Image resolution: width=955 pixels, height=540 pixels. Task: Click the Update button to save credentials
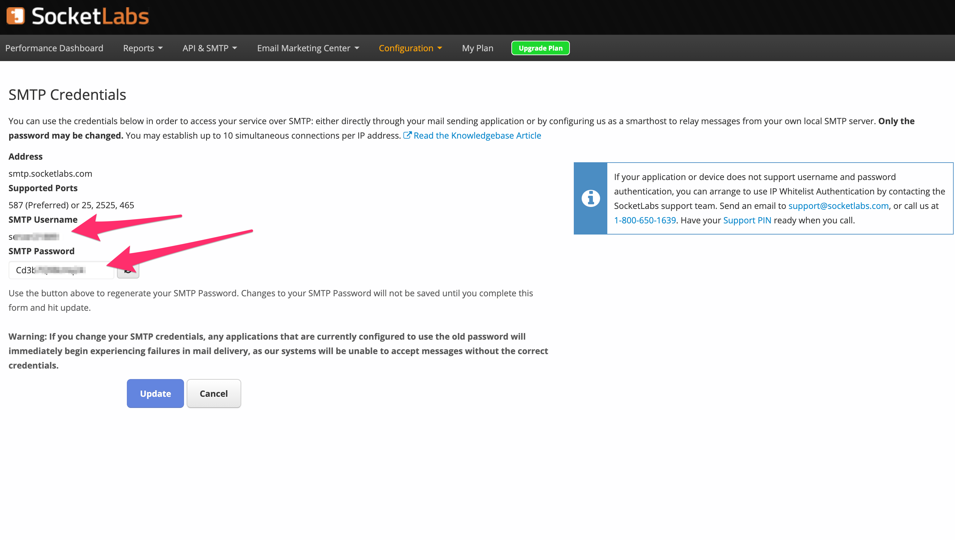(155, 393)
